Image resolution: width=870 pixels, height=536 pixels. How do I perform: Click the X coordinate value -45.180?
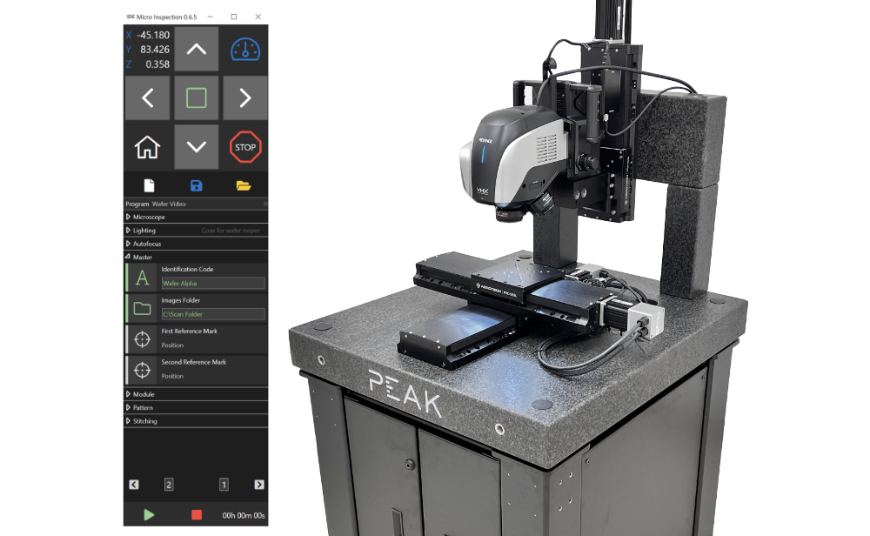tap(153, 35)
